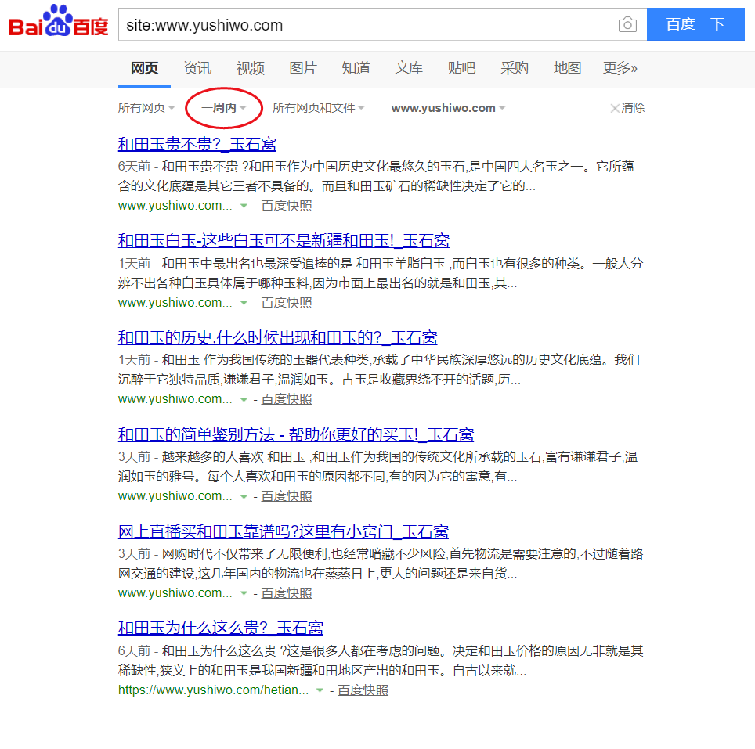This screenshot has height=749, width=755.
Task: Open camera image search icon
Action: pyautogui.click(x=627, y=24)
